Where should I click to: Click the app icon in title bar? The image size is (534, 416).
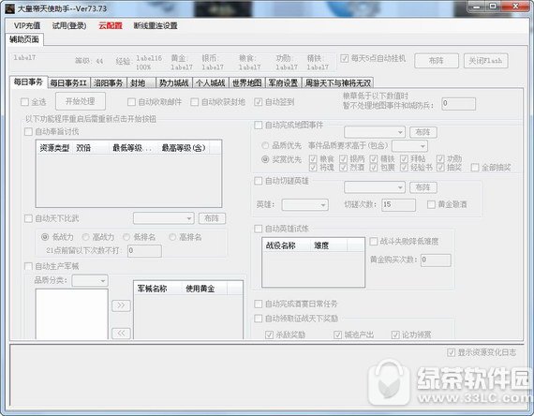[10, 8]
